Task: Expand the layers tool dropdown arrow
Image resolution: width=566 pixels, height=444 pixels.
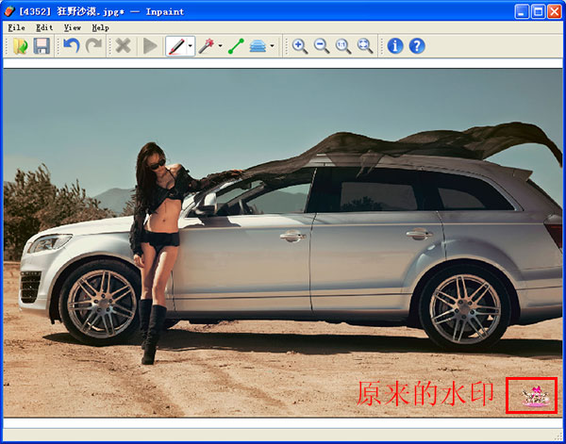Action: coord(272,46)
